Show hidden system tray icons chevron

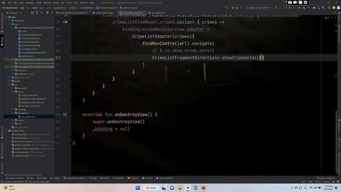(291, 188)
